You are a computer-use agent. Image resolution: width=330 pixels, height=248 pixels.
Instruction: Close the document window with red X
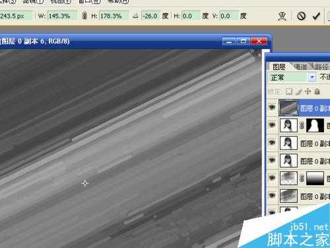coord(259,41)
